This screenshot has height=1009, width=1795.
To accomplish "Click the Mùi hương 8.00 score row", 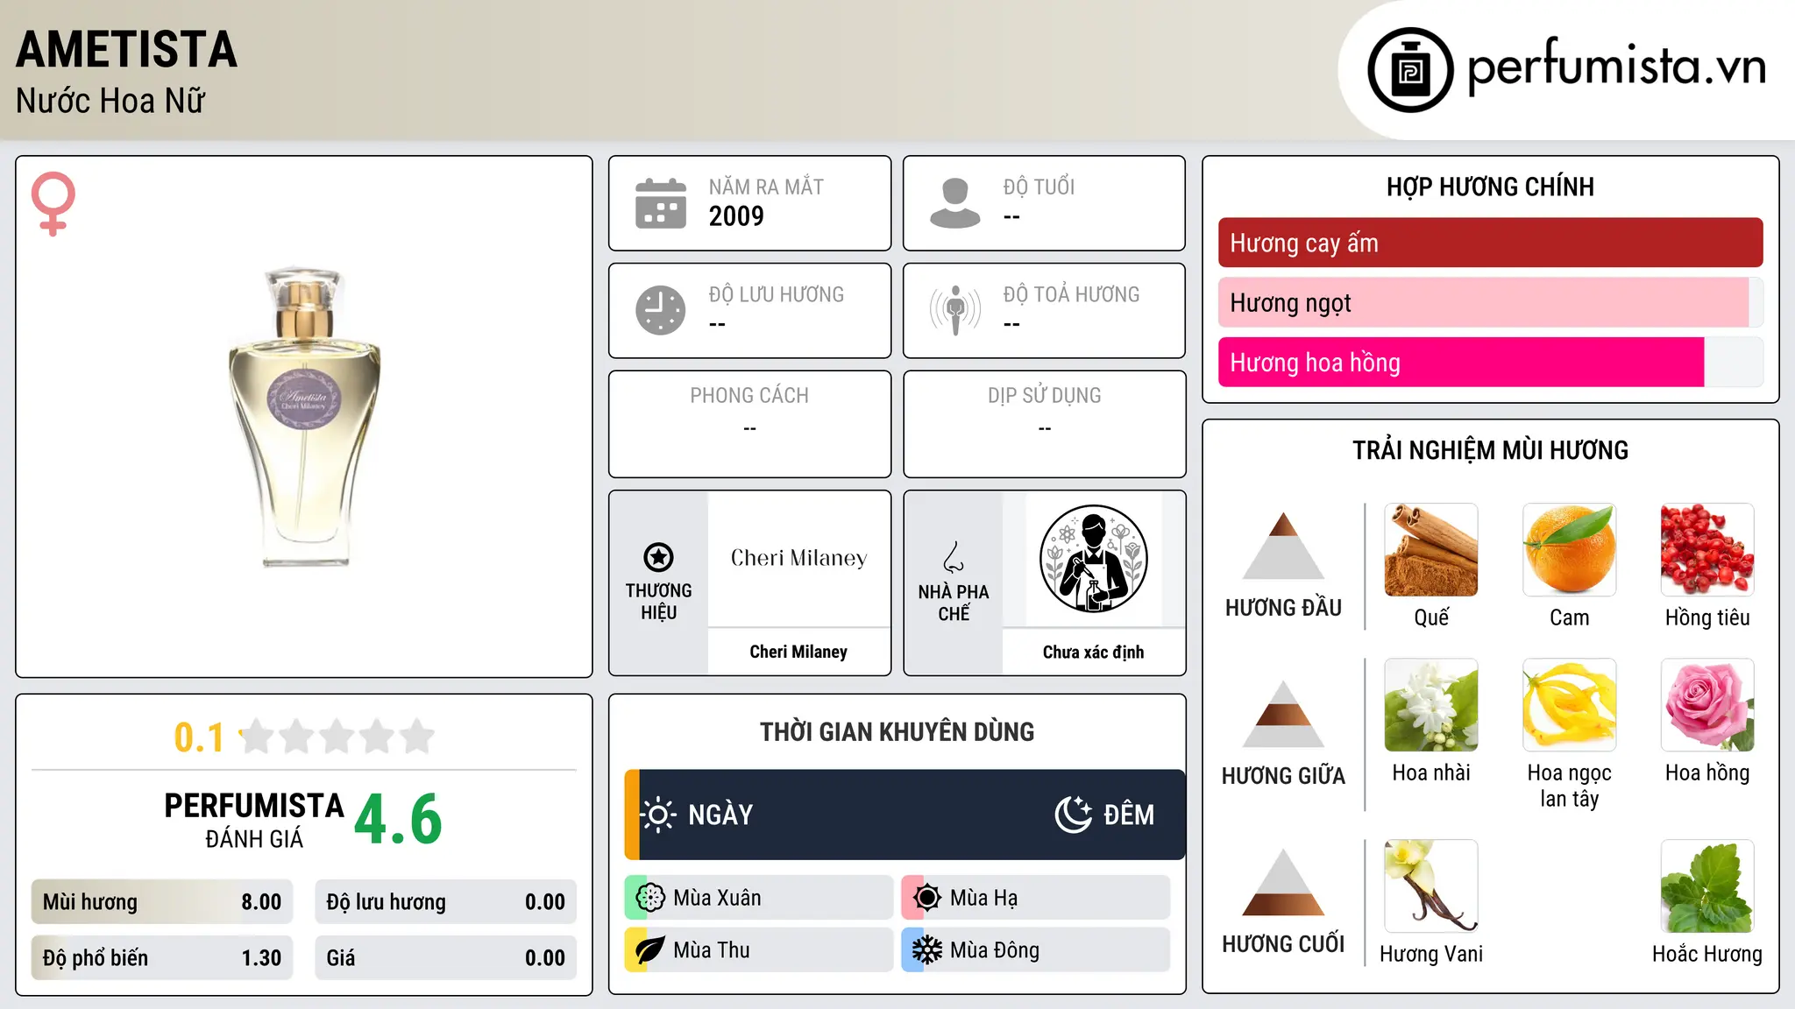I will (x=162, y=902).
